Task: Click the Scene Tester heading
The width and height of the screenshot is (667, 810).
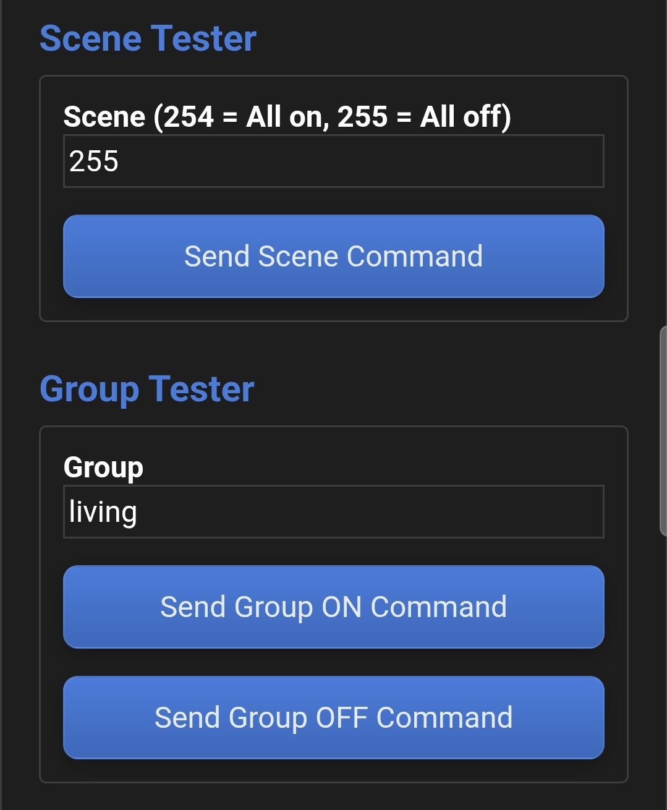Action: (148, 38)
